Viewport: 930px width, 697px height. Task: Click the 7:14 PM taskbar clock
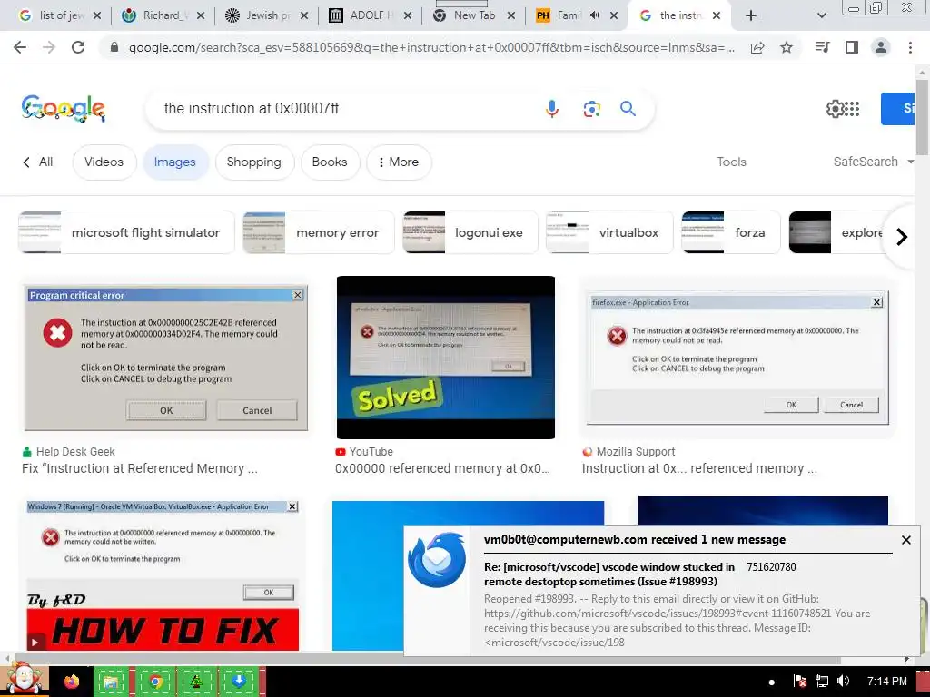[886, 681]
